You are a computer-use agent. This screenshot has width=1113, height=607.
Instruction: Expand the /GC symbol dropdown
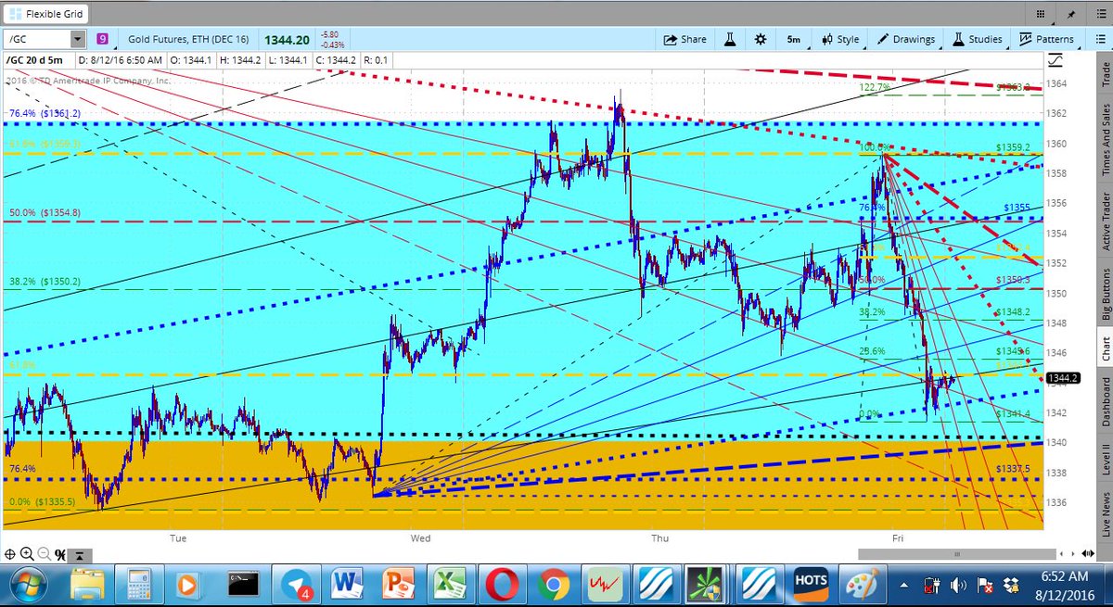78,39
